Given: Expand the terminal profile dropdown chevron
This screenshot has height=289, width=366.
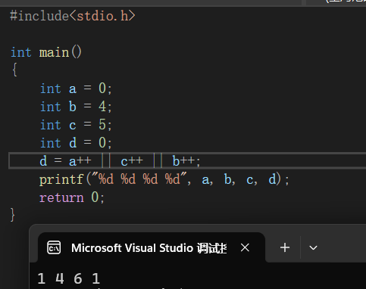Looking at the screenshot, I should (x=313, y=248).
